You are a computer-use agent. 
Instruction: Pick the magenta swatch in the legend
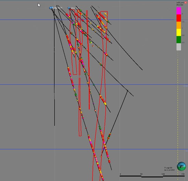pyautogui.click(x=179, y=11)
